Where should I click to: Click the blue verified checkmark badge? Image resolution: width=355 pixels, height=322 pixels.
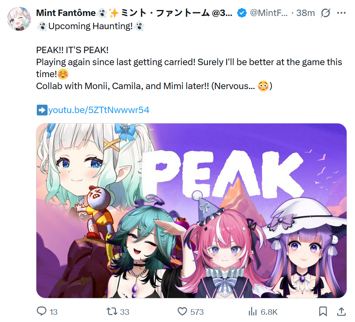pos(241,13)
